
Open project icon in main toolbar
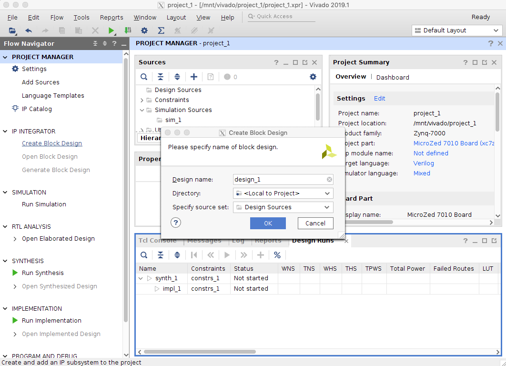pos(12,30)
